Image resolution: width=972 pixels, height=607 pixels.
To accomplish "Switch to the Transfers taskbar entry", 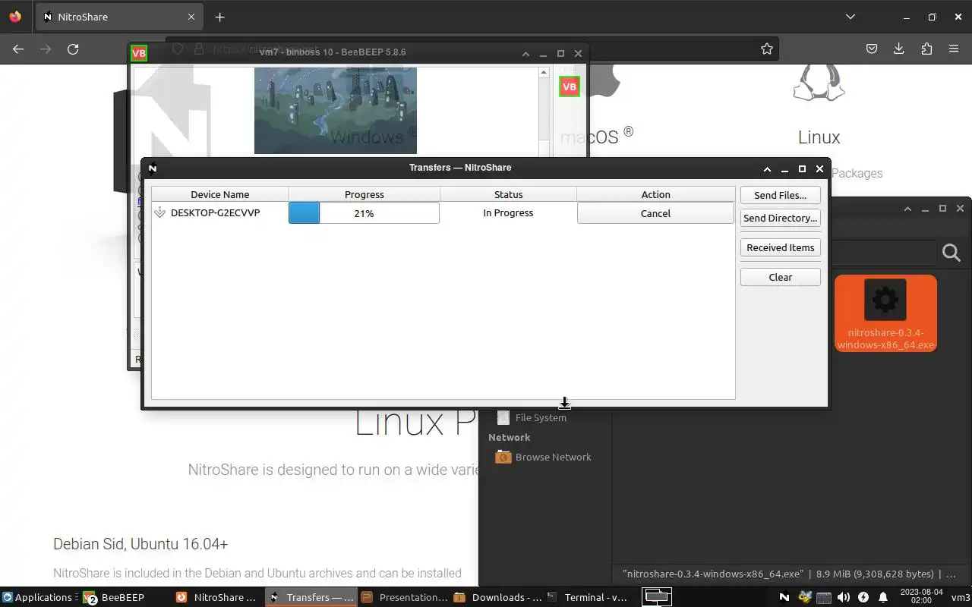I will click(311, 597).
